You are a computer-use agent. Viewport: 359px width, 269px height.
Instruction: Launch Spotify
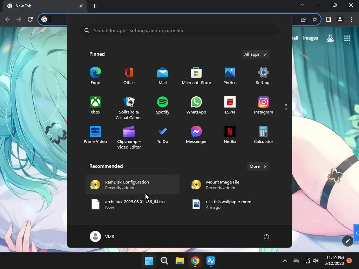point(163,105)
